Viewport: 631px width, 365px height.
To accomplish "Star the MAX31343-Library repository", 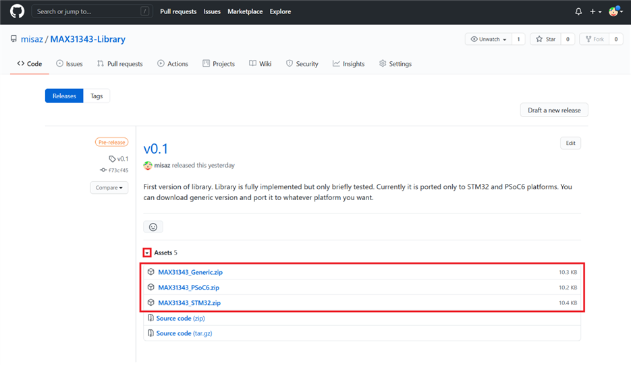I will (546, 39).
